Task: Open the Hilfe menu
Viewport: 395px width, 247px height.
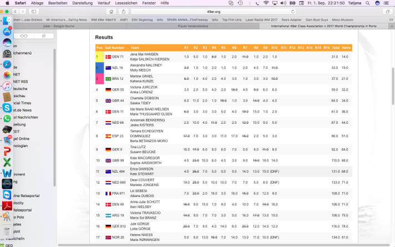Action: (x=165, y=3)
